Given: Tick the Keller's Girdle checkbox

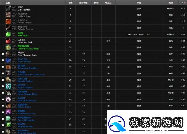Looking at the screenshot, I should click(3, 106).
